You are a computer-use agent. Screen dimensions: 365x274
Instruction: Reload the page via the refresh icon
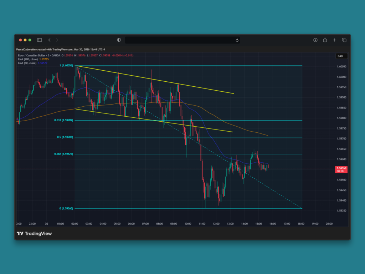coord(237,40)
